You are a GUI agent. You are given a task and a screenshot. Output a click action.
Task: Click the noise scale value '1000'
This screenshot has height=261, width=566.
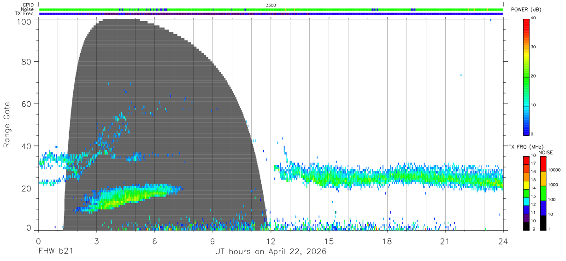pyautogui.click(x=553, y=185)
